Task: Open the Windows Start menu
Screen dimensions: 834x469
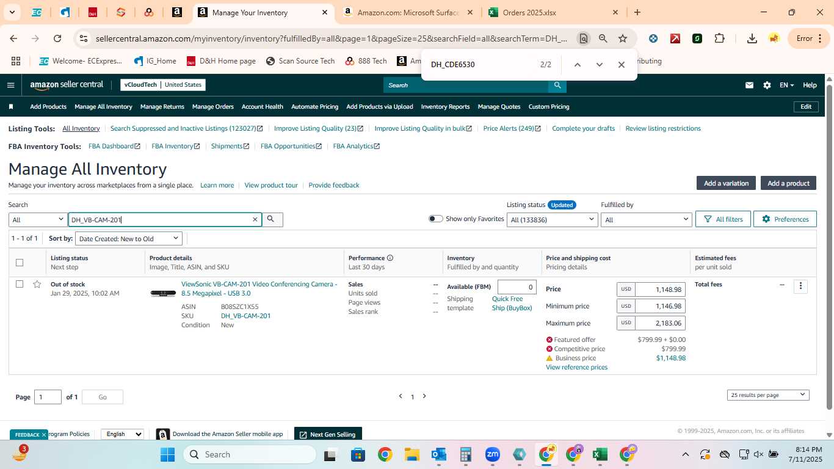Action: 167,454
